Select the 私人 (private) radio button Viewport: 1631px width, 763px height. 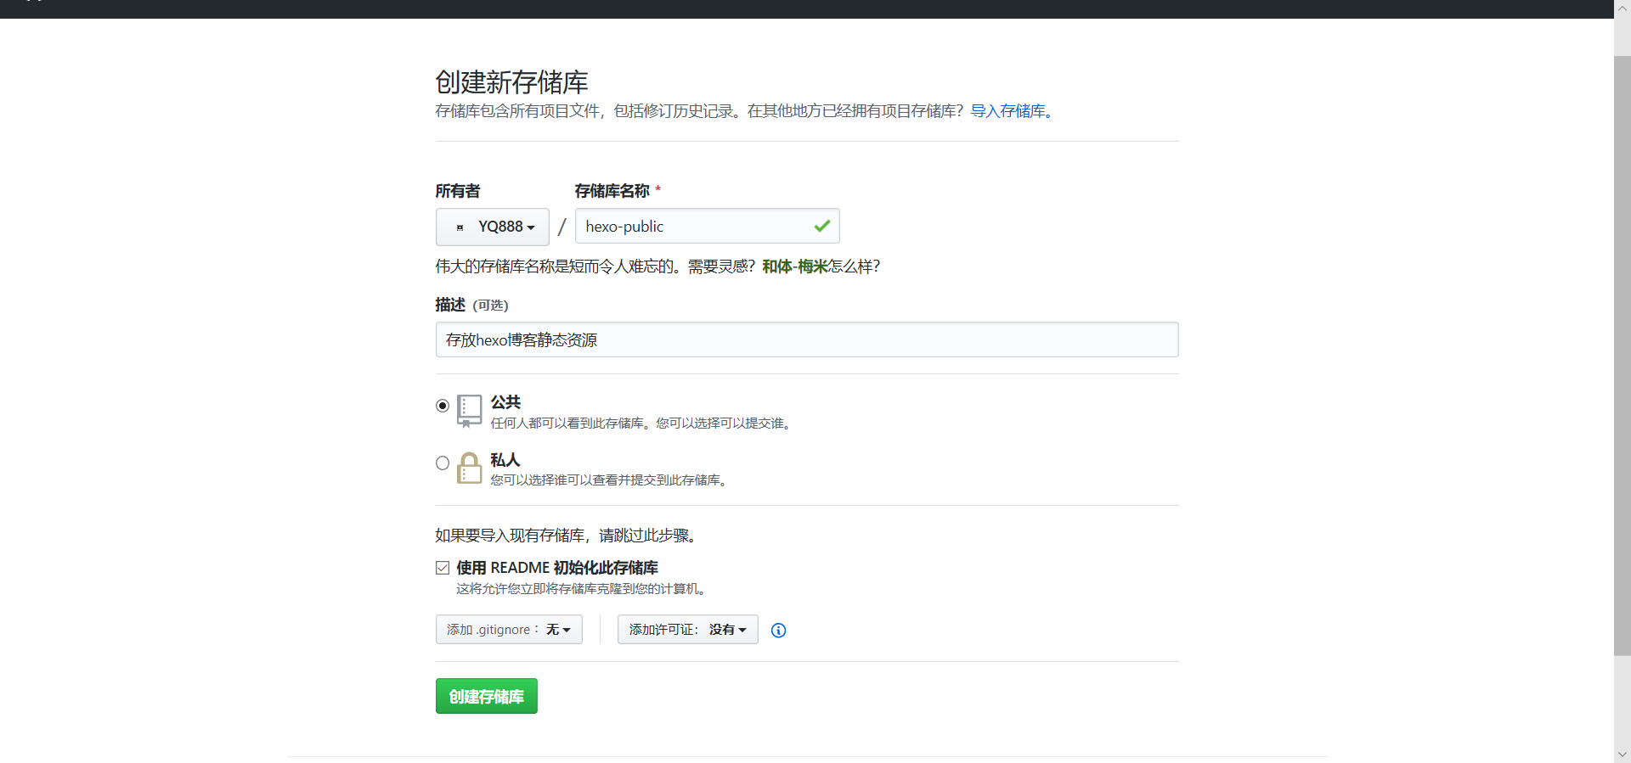[443, 463]
